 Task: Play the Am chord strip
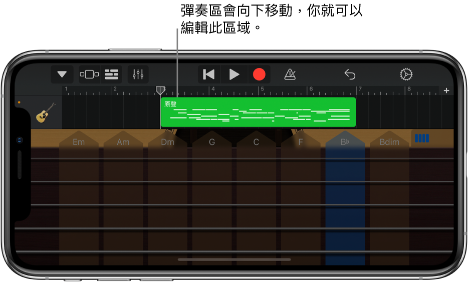click(x=123, y=198)
